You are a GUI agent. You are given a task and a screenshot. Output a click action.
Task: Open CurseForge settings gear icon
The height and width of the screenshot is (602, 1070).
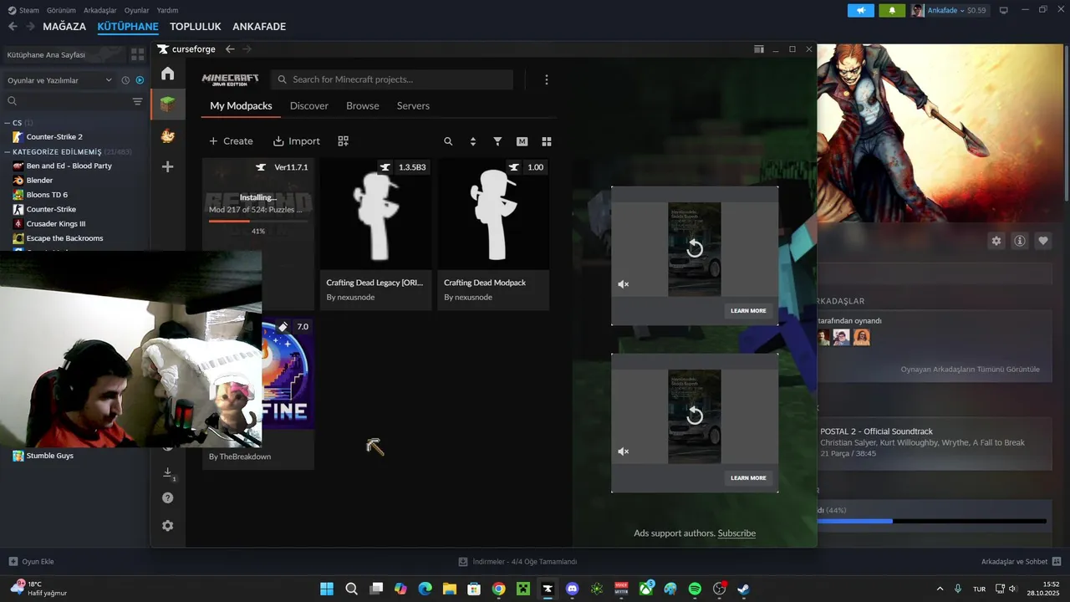coord(168,526)
